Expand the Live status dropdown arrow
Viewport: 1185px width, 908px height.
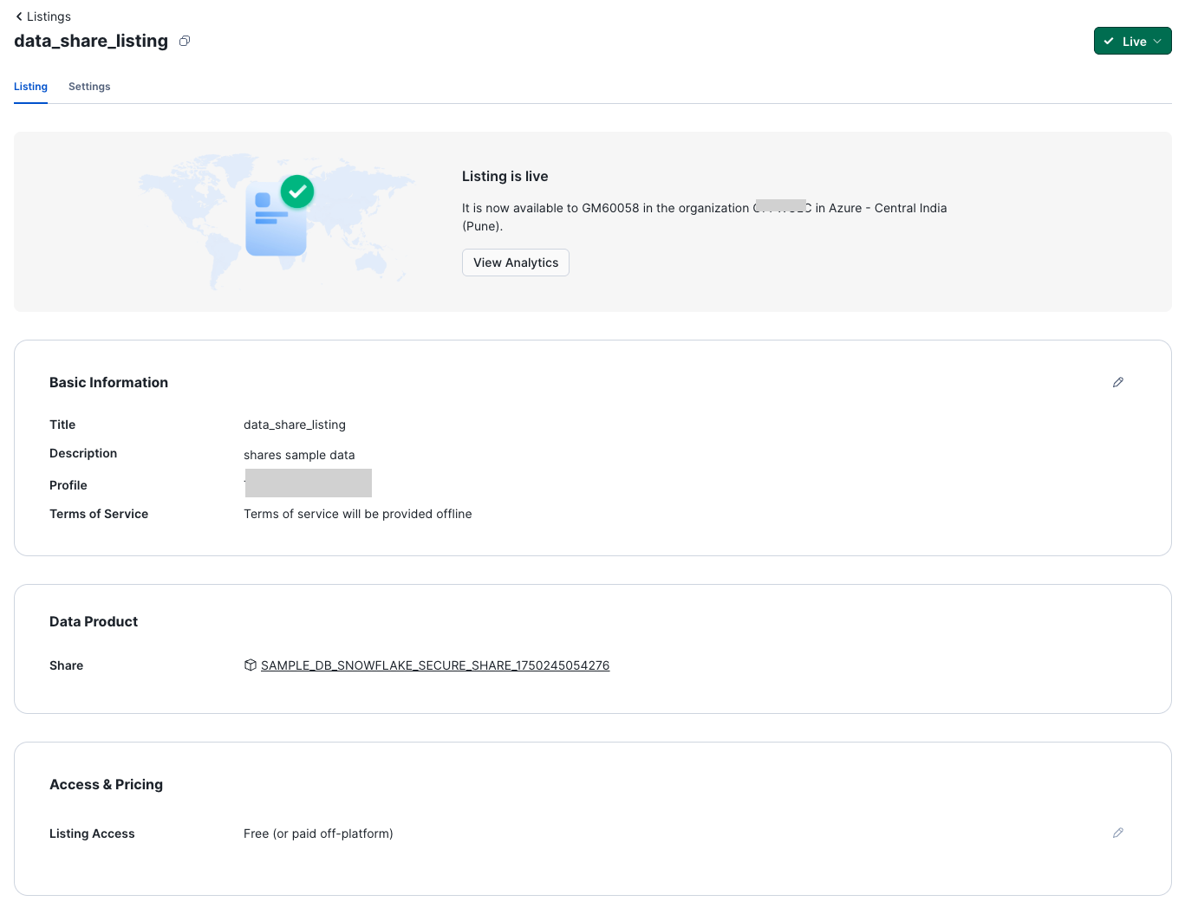pyautogui.click(x=1157, y=42)
